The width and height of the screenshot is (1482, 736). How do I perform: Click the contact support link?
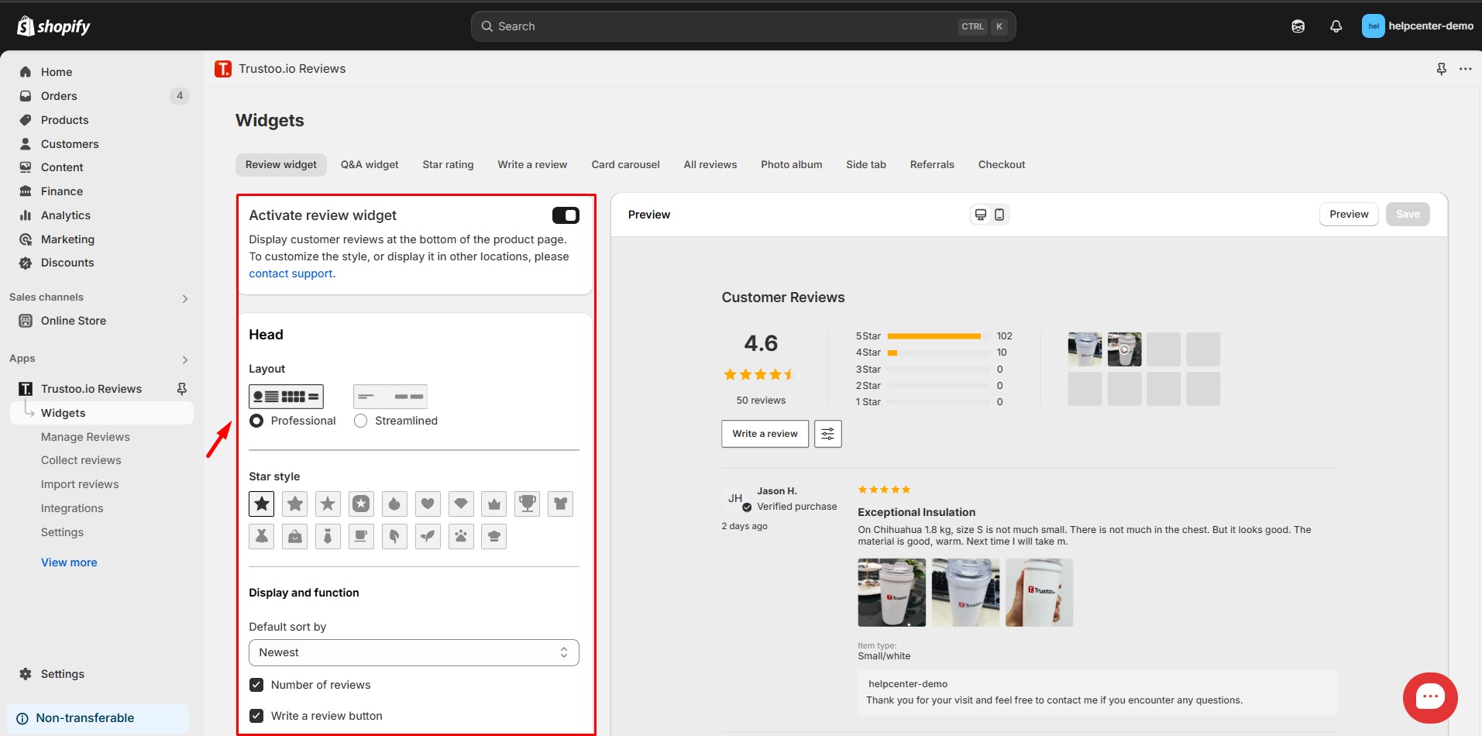coord(291,273)
